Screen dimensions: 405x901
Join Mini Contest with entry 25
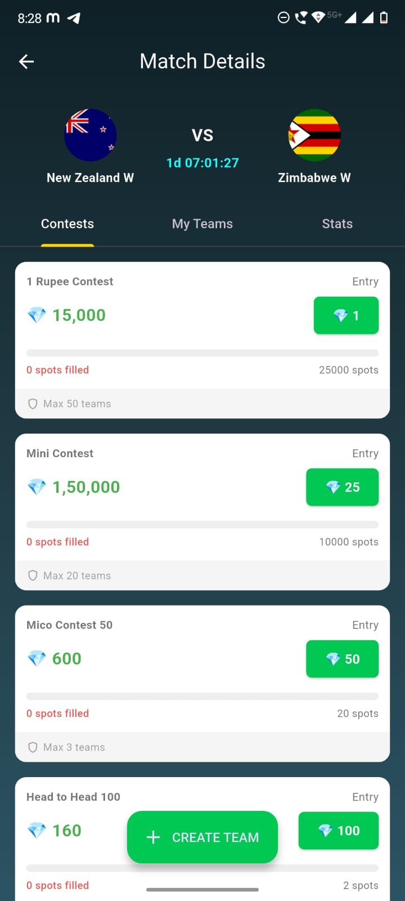[x=342, y=487]
